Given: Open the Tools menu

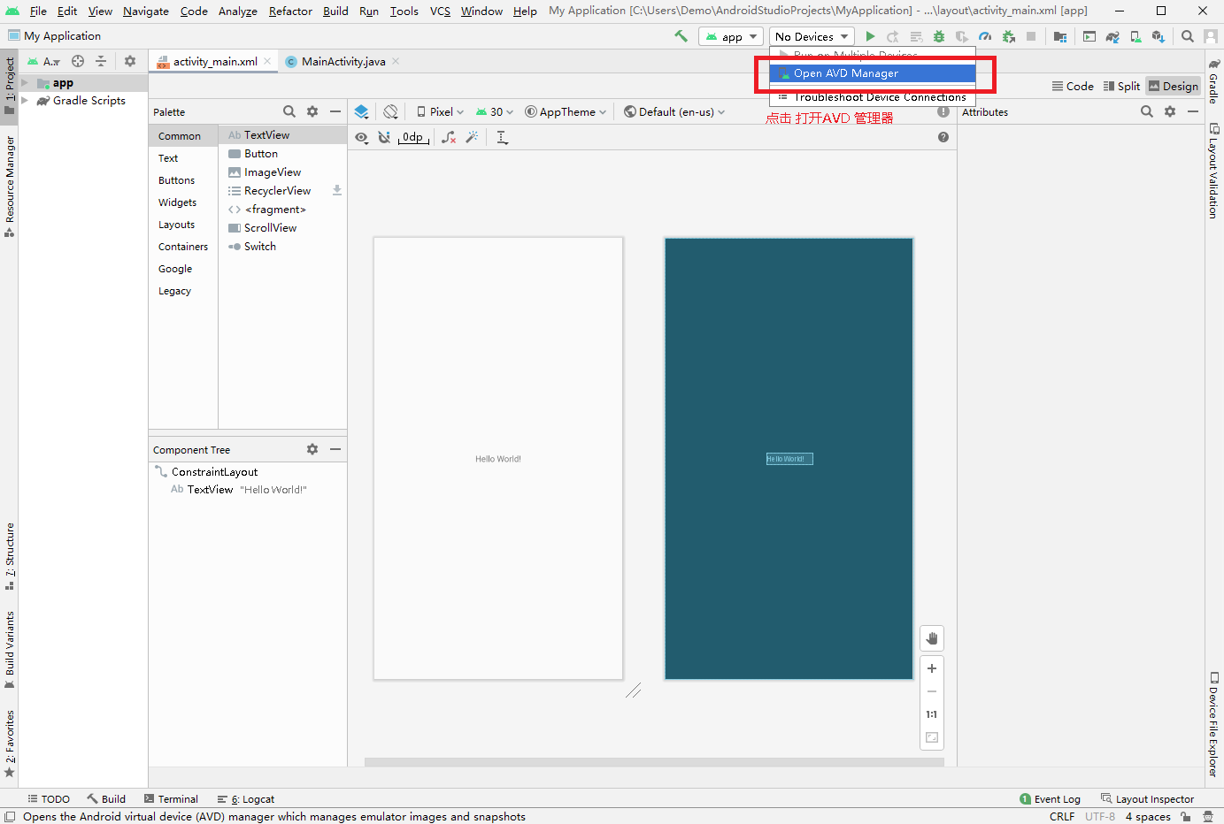Looking at the screenshot, I should pos(404,11).
